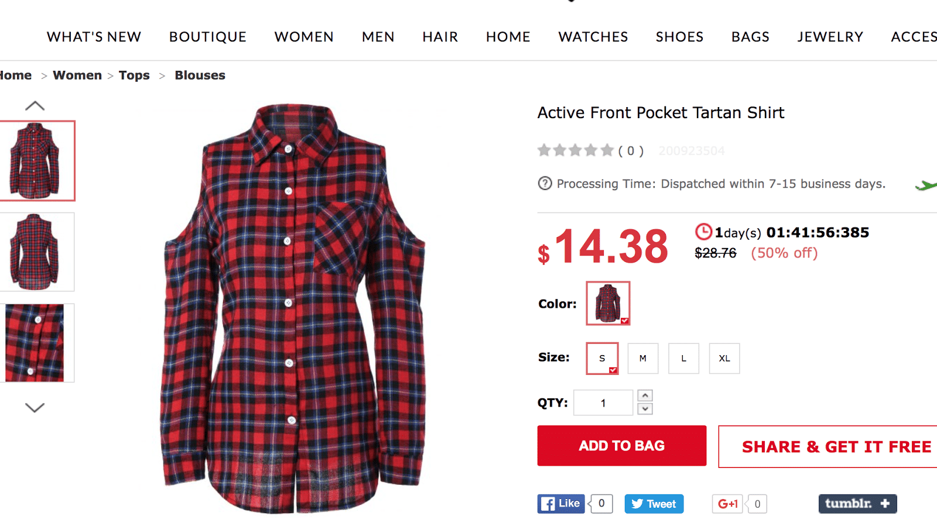Click the green airplane shipping icon
Viewport: 937px width, 530px height.
pyautogui.click(x=926, y=185)
